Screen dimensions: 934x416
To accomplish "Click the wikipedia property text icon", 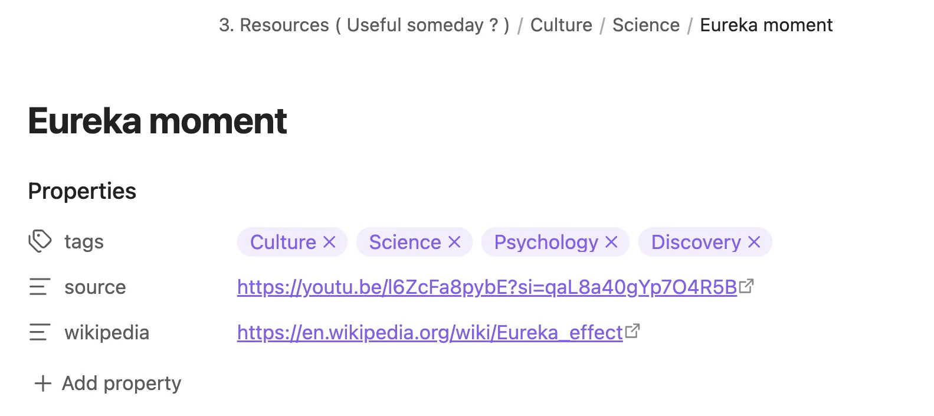I will [40, 332].
